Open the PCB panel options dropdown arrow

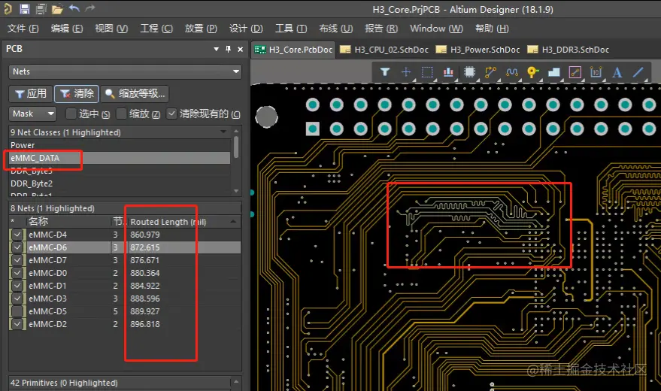[x=217, y=49]
